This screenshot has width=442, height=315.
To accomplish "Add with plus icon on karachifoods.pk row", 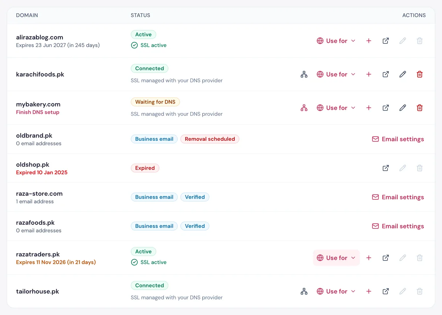I will tap(369, 74).
